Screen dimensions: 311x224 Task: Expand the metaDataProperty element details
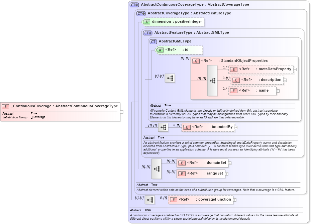click(x=295, y=69)
